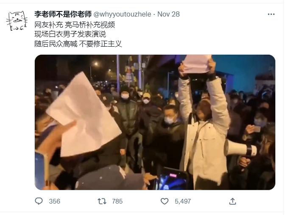Open the share upload arrow icon

(232, 201)
